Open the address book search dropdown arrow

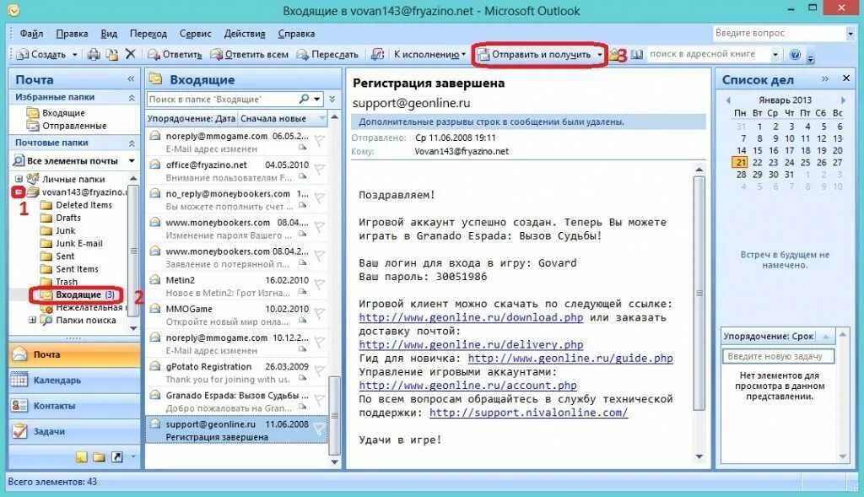775,55
